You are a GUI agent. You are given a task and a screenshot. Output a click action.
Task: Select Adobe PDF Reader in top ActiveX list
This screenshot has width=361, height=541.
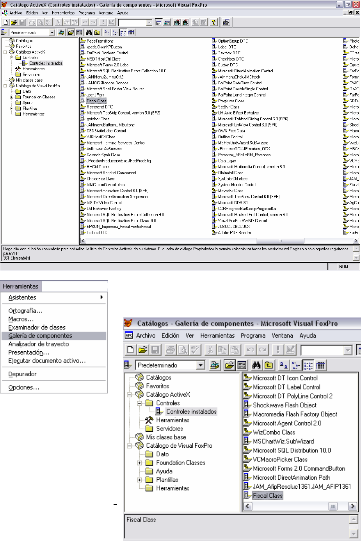click(234, 233)
